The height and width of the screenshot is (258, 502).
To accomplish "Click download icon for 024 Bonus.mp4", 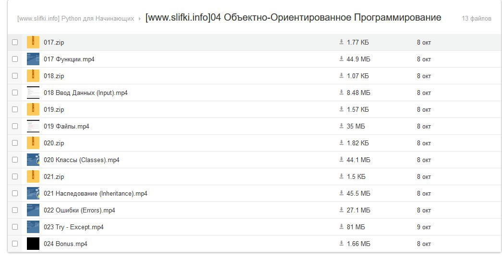I will click(x=341, y=243).
